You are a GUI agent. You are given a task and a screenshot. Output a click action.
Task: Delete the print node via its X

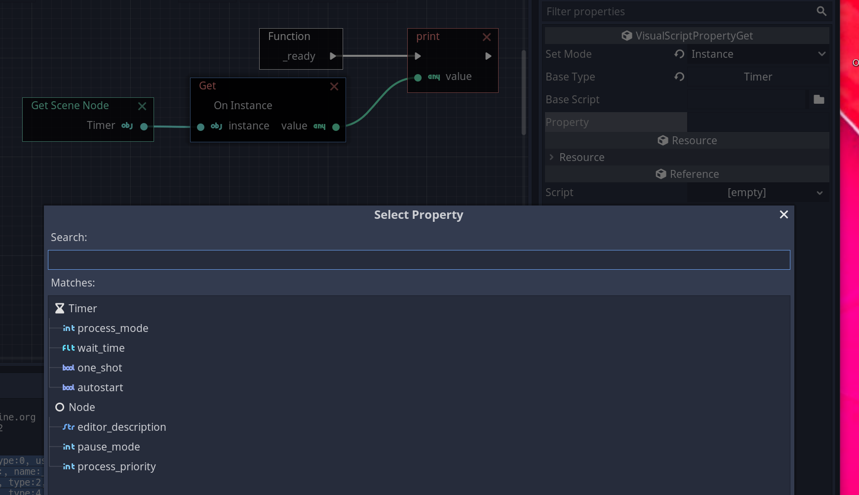(487, 37)
